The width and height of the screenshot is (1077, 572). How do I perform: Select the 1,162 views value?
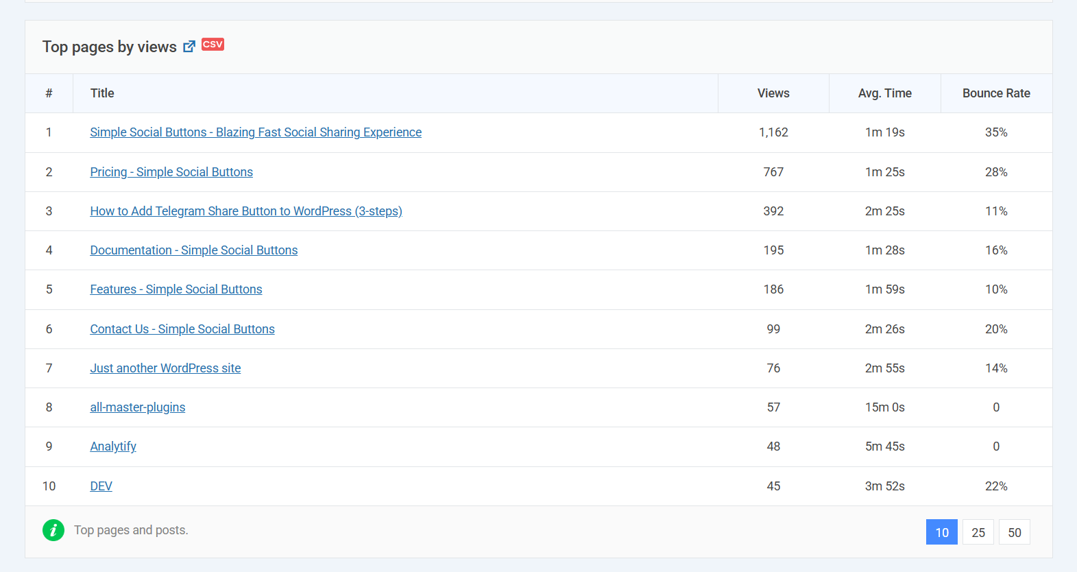pos(773,132)
